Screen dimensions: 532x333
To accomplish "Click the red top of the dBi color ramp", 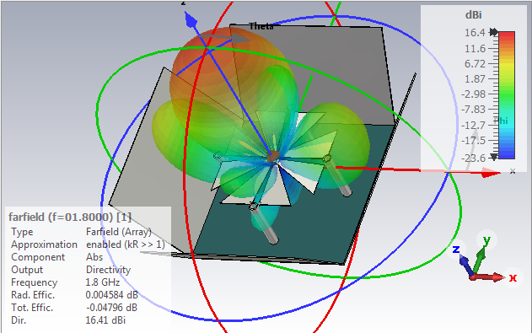I will pos(507,35).
